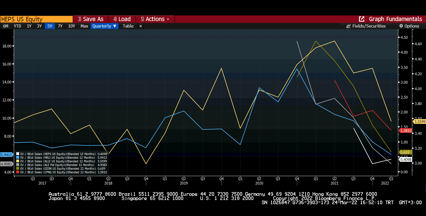Image resolution: width=426 pixels, height=216 pixels.
Task: Click the yellow ALLE US Equity legend swatch
Action: pyautogui.click(x=18, y=161)
